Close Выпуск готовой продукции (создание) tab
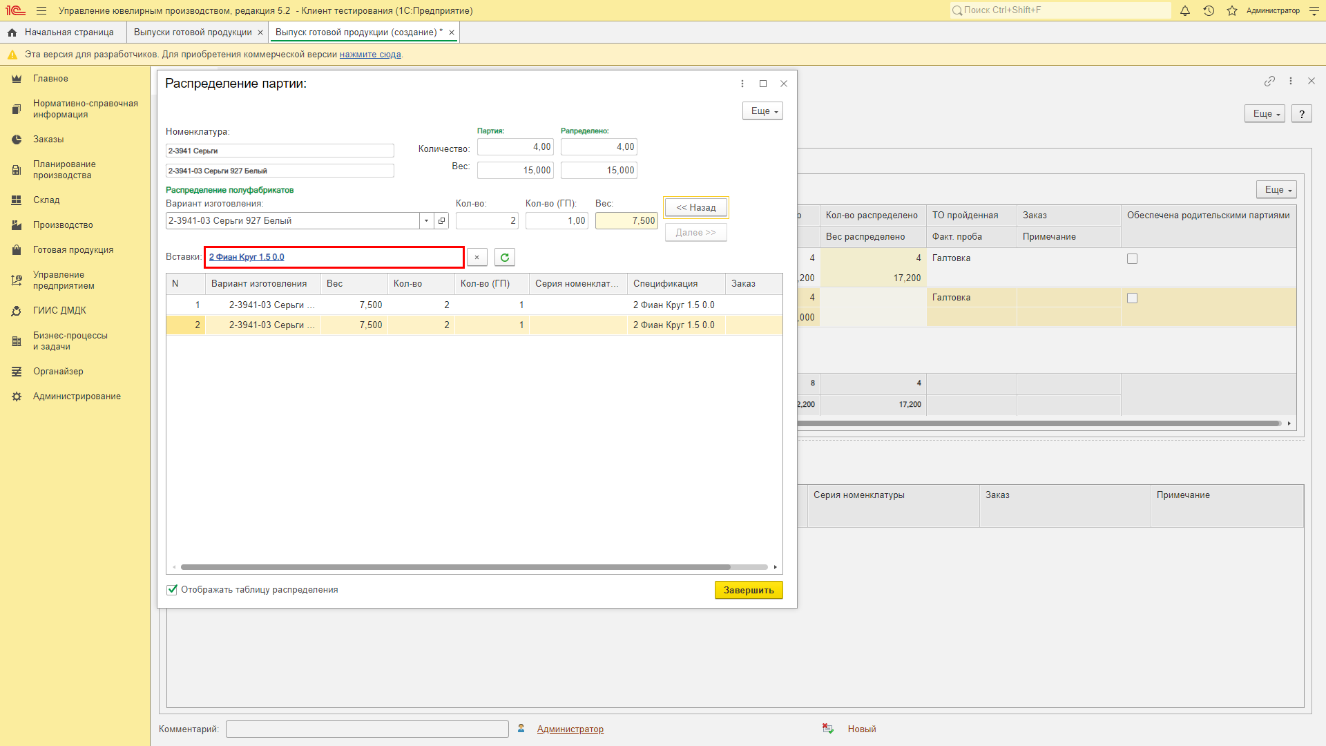The width and height of the screenshot is (1326, 746). coord(452,32)
